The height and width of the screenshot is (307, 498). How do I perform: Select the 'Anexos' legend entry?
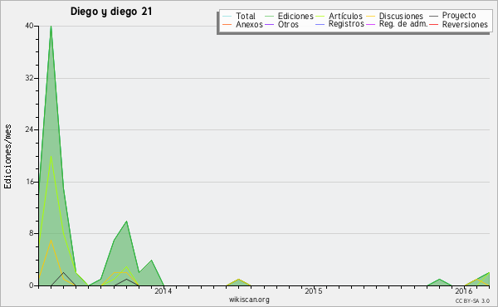(249, 24)
